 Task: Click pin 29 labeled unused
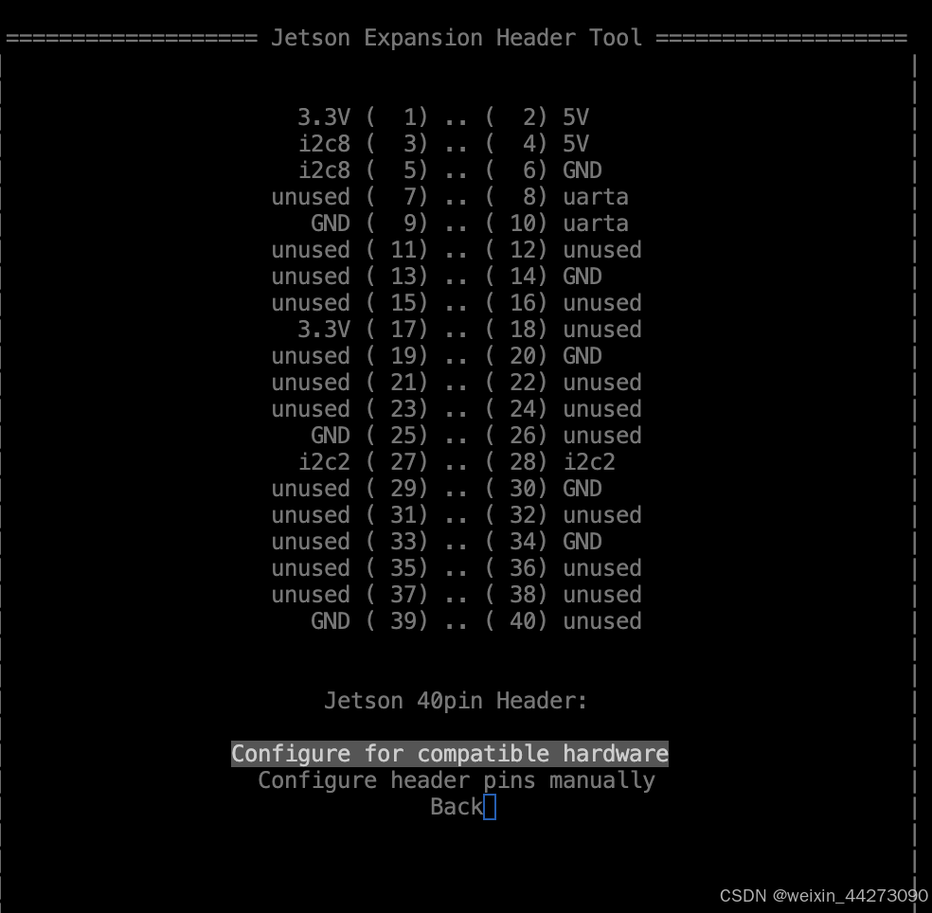(349, 488)
